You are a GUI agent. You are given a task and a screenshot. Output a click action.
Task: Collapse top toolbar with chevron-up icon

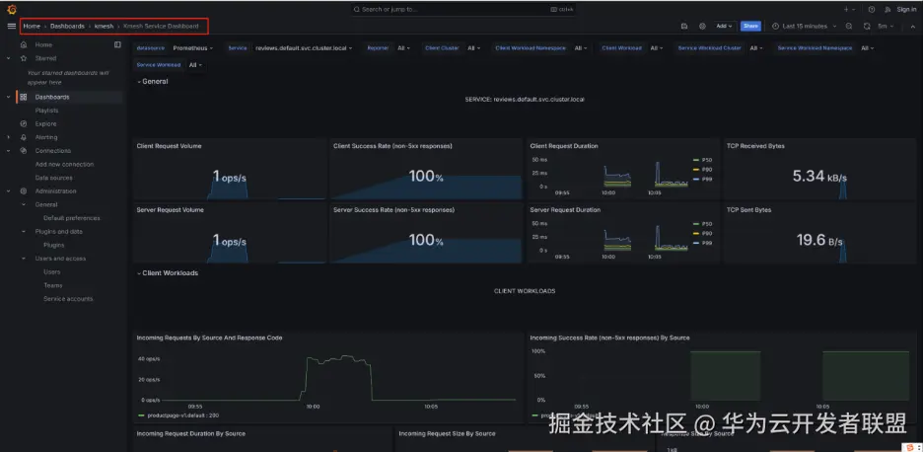pyautogui.click(x=912, y=26)
